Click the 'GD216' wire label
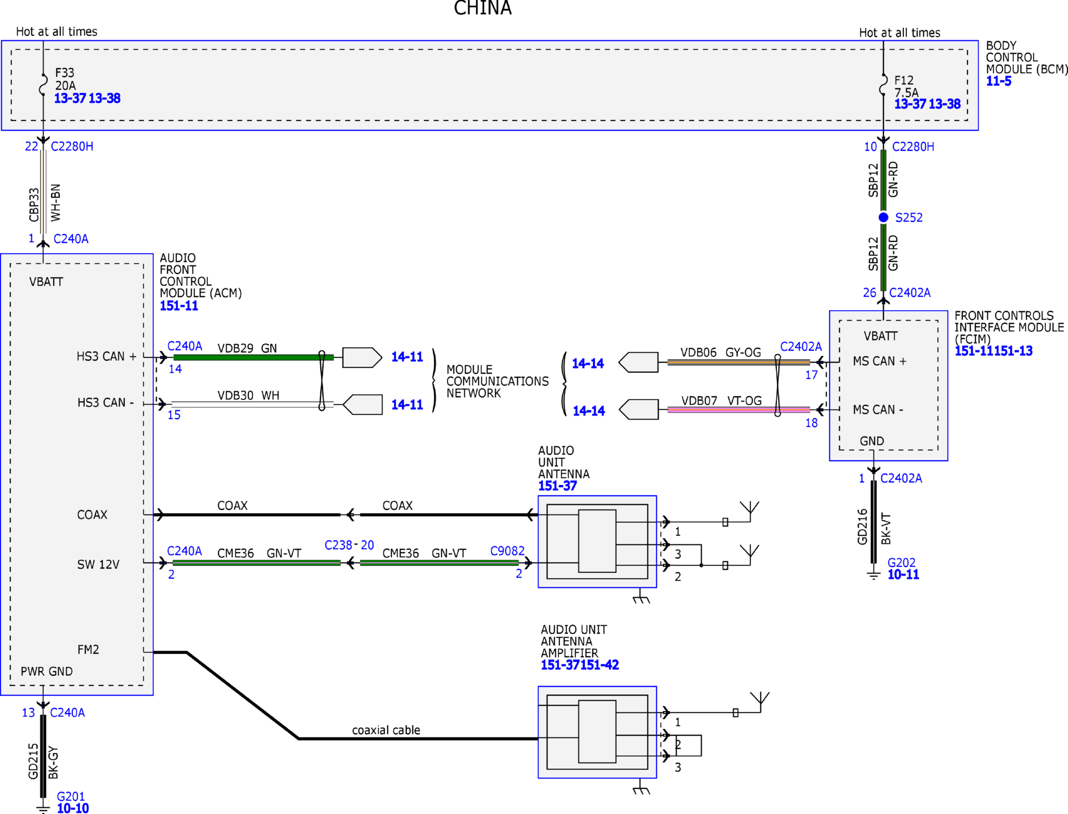Image resolution: width=1068 pixels, height=814 pixels. pyautogui.click(x=862, y=526)
